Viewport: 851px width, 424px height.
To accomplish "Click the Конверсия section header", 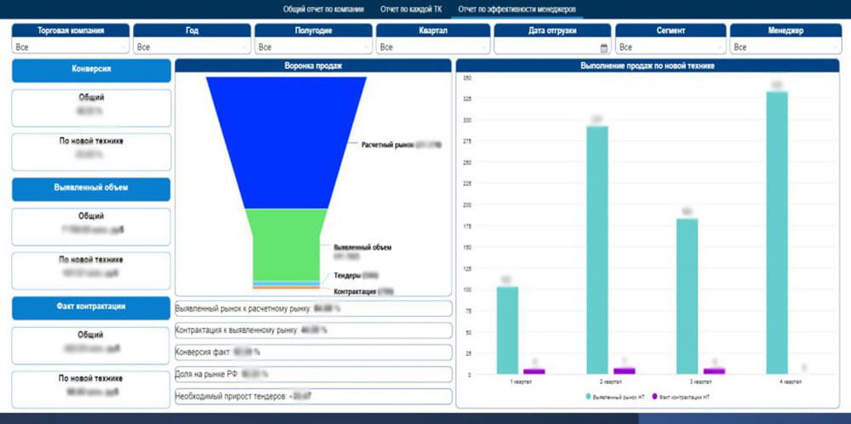I will tap(91, 71).
